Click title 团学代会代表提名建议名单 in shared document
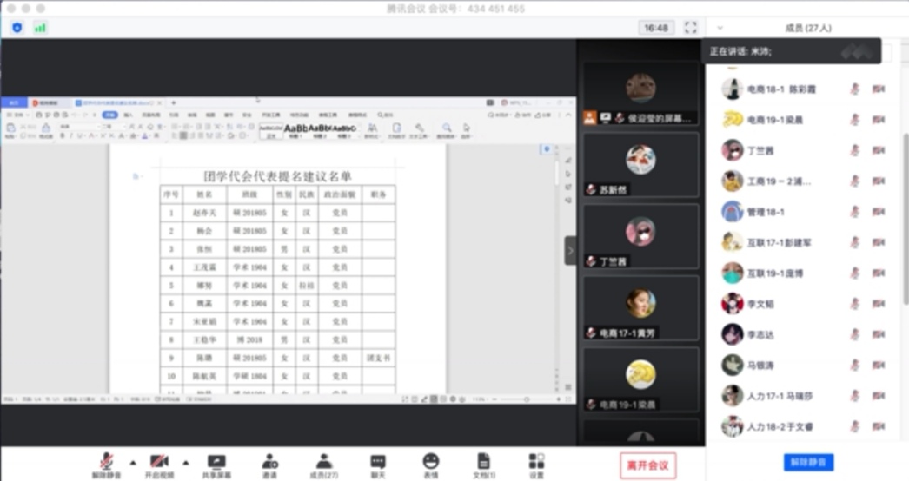Image resolution: width=909 pixels, height=481 pixels. point(277,176)
